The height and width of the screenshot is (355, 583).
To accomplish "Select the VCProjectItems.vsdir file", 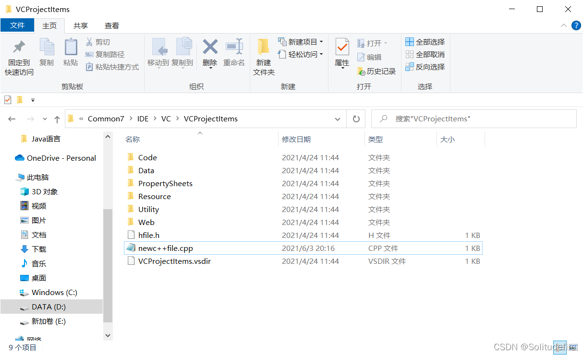I will 303,261.
